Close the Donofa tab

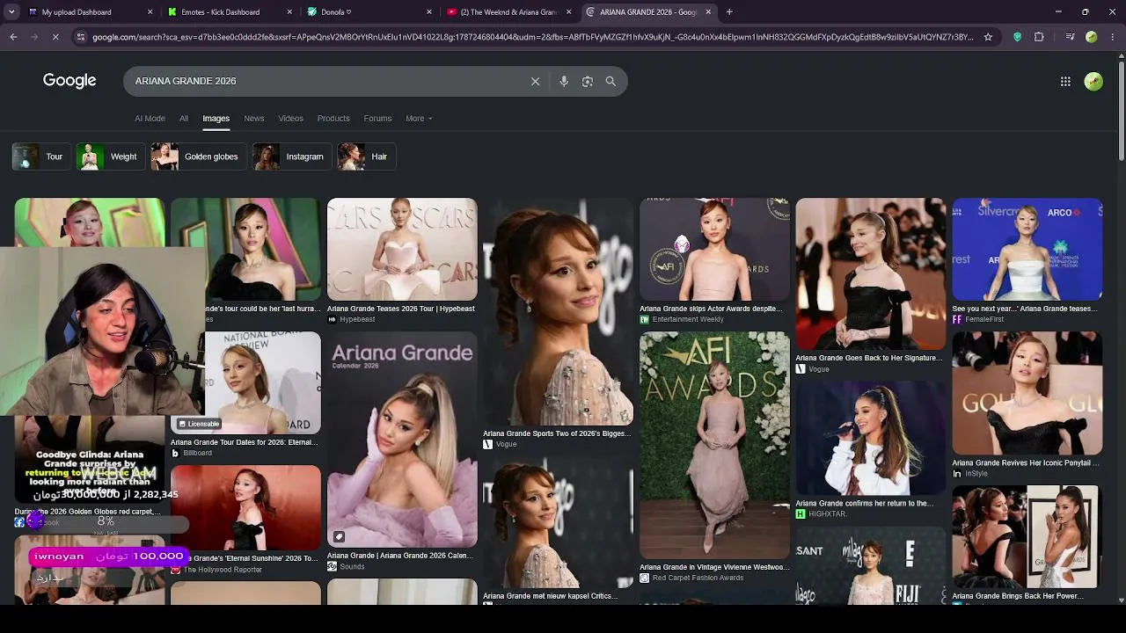point(429,12)
